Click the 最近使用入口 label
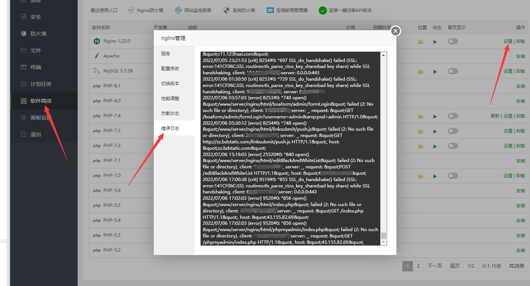This screenshot has height=286, width=530. tap(104, 10)
